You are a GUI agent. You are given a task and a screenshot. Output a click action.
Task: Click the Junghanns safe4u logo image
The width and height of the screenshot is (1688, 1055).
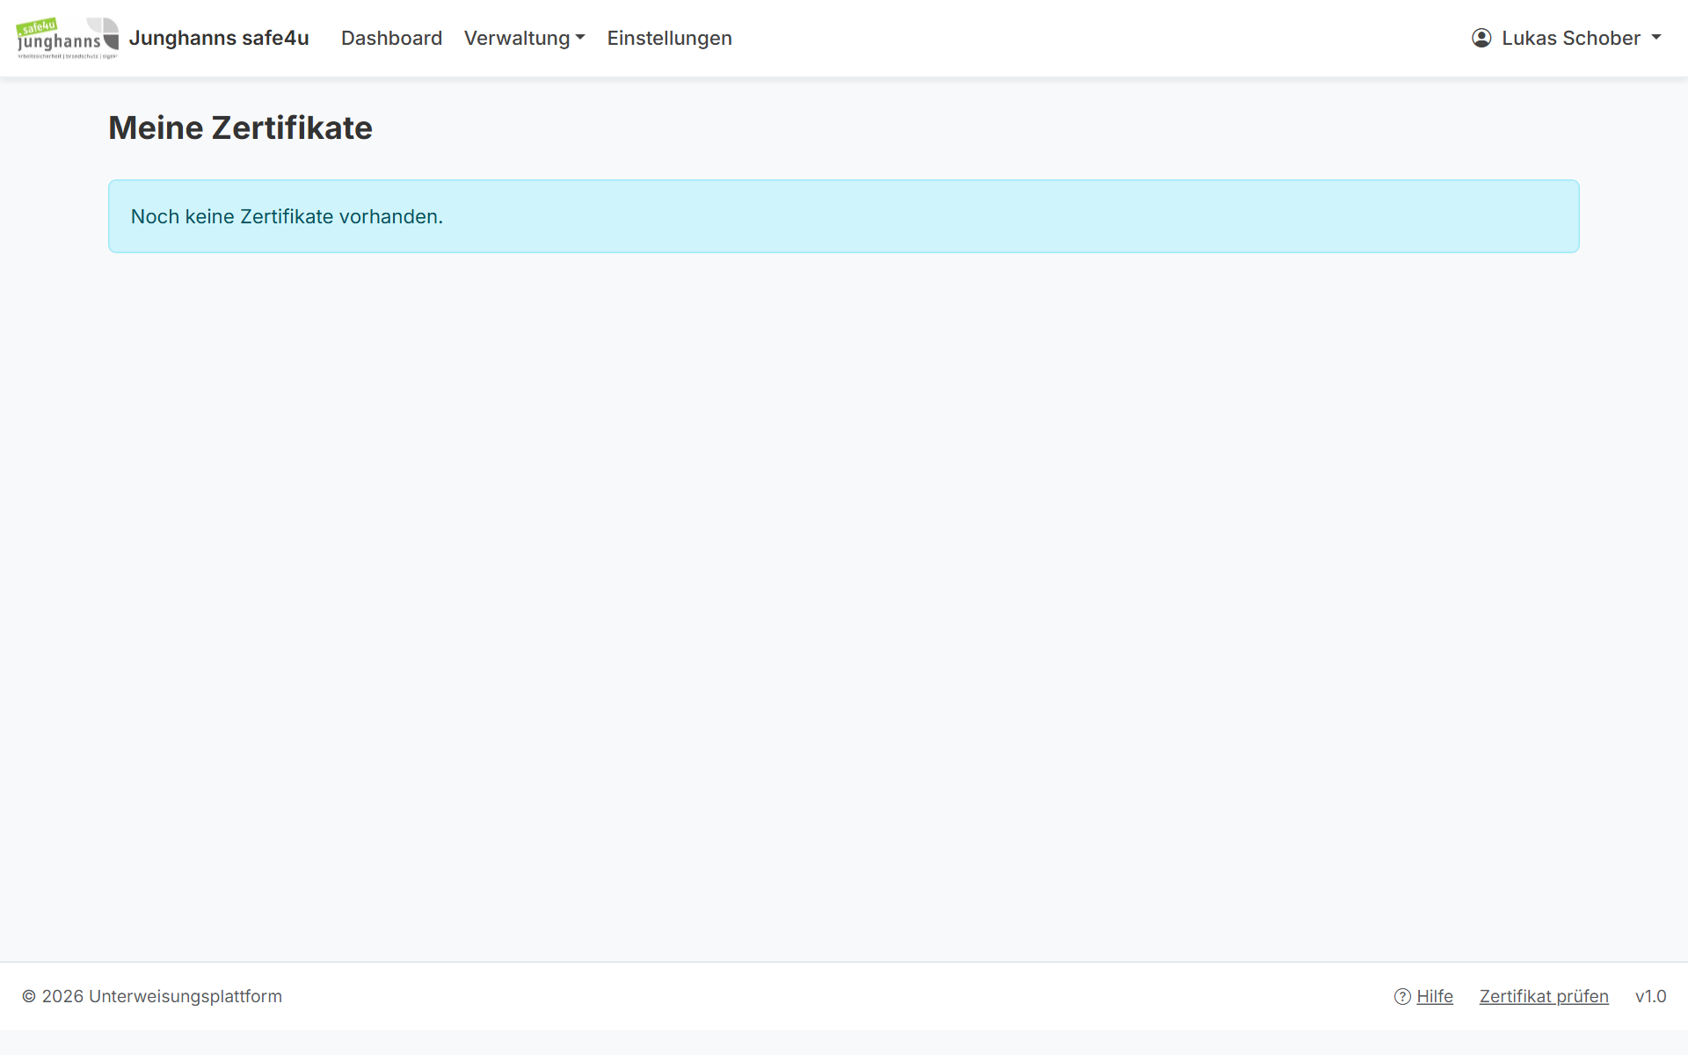[68, 38]
